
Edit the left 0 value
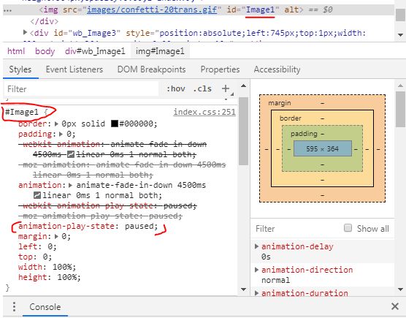pyautogui.click(x=50, y=246)
